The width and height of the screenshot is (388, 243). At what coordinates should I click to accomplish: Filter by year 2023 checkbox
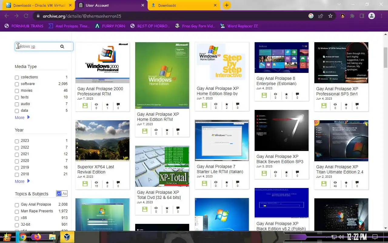pos(17,141)
